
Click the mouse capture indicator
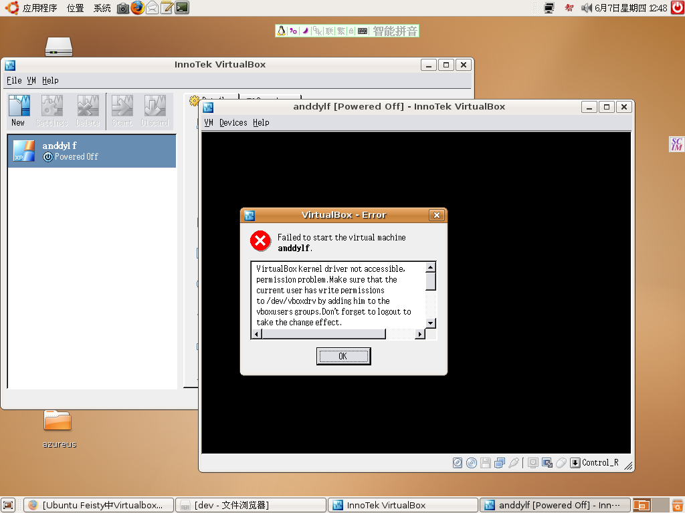(561, 463)
